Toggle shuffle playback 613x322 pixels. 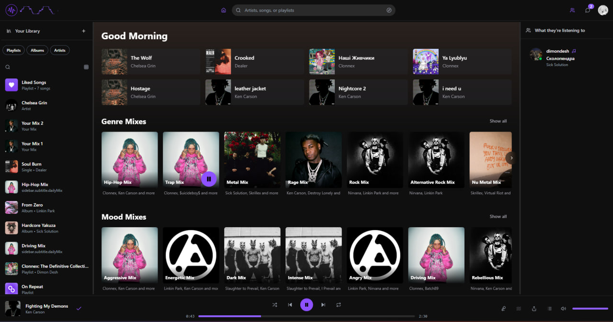[x=274, y=305]
